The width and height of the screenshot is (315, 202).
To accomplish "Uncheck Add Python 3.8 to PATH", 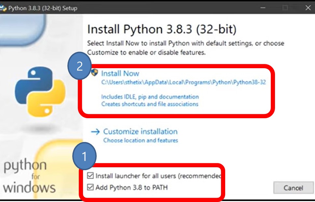I will click(x=90, y=187).
